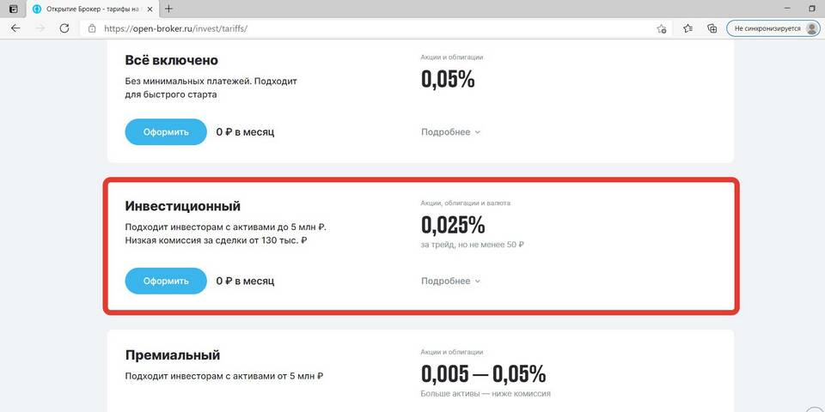The width and height of the screenshot is (825, 412).
Task: Close the Открытие Брокер tab
Action: (x=150, y=9)
